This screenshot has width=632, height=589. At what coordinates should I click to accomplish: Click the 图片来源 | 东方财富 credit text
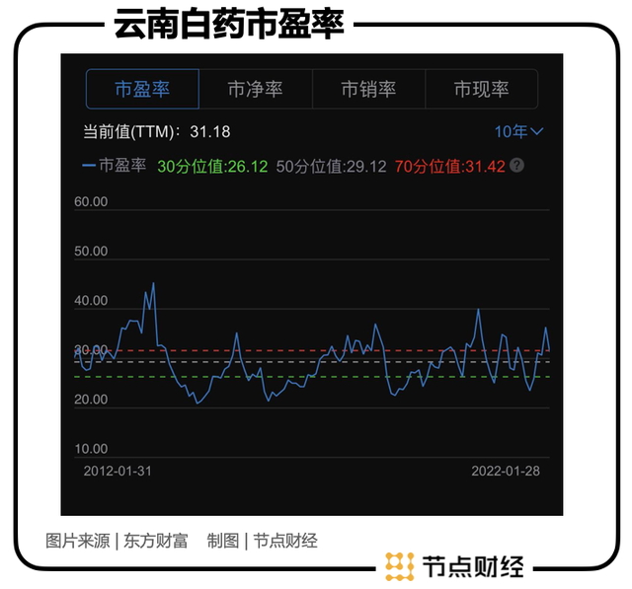(117, 541)
